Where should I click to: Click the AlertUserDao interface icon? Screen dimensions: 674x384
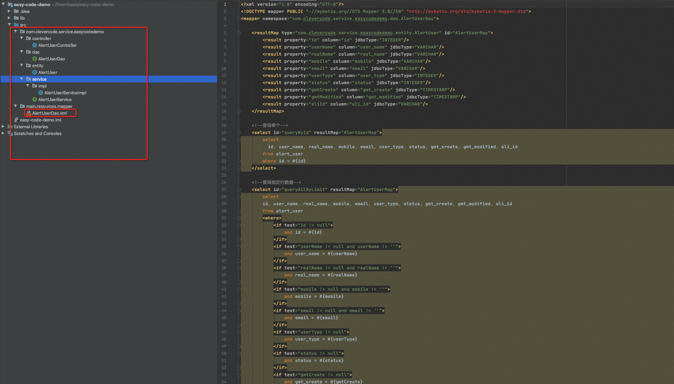[x=34, y=59]
